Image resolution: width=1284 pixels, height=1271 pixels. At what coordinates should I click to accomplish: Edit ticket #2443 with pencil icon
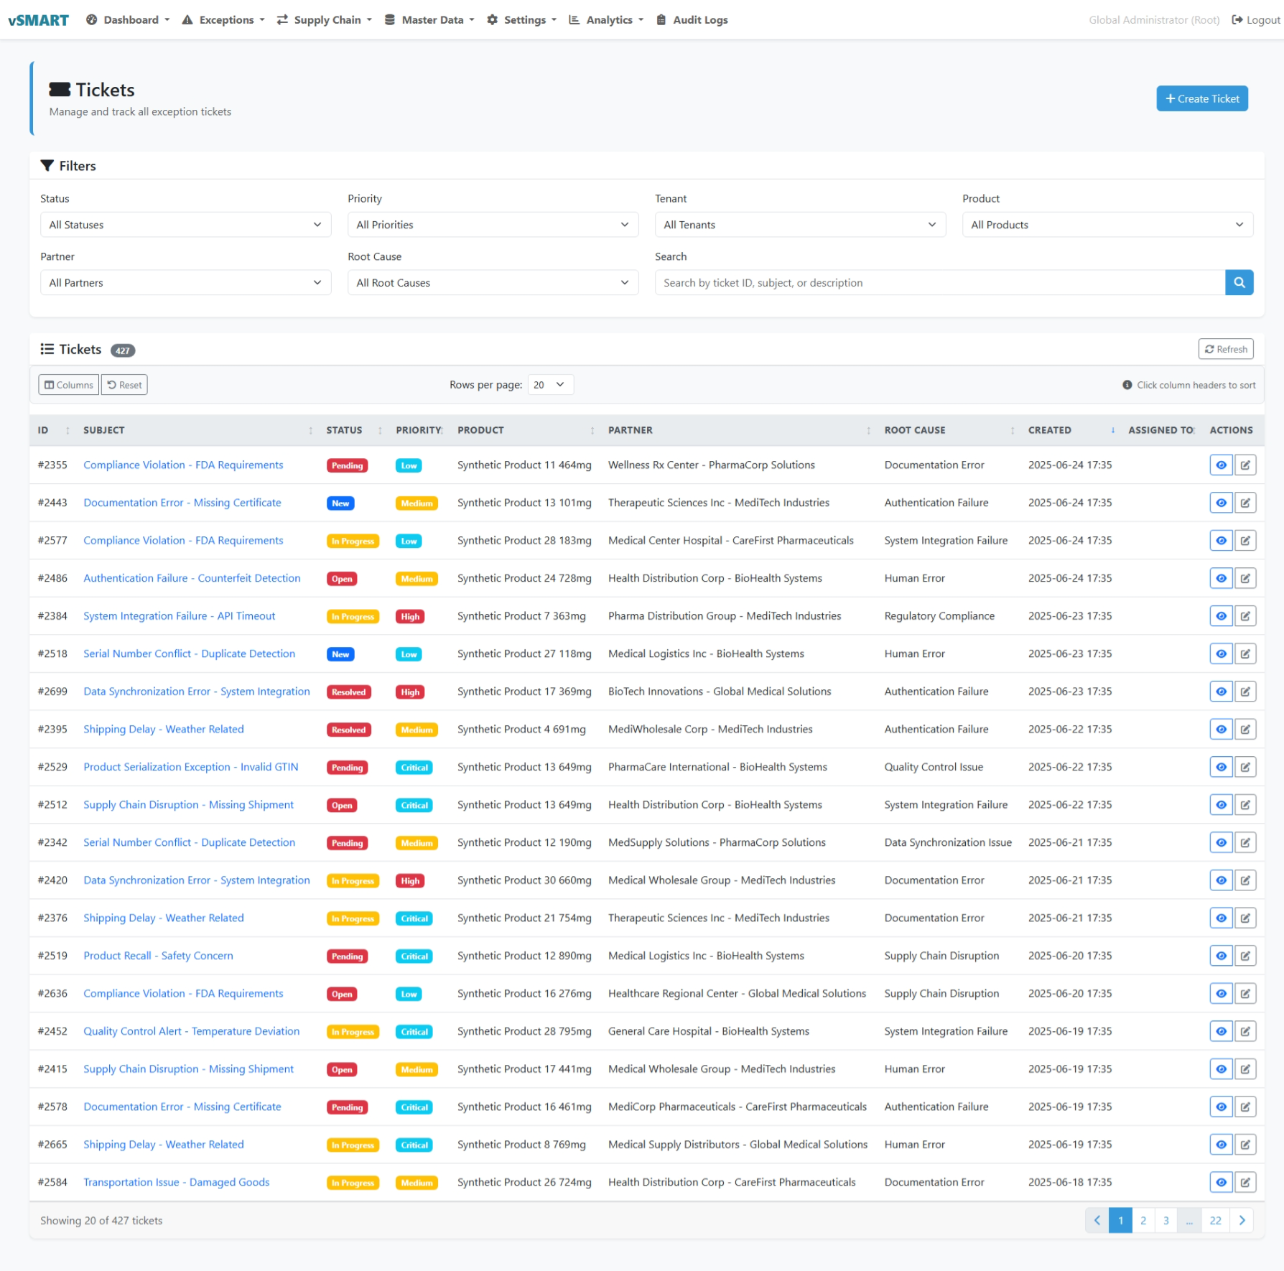[1245, 503]
